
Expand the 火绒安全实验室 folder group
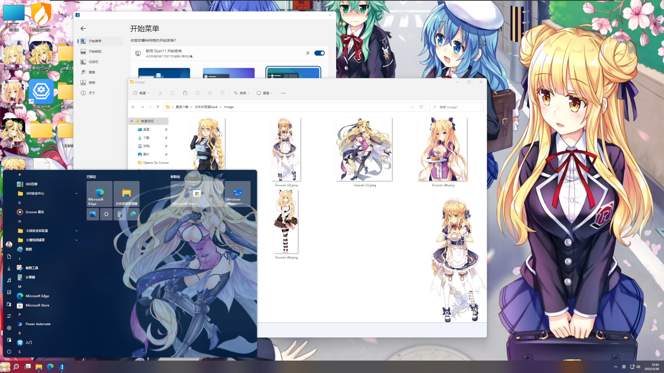point(76,231)
